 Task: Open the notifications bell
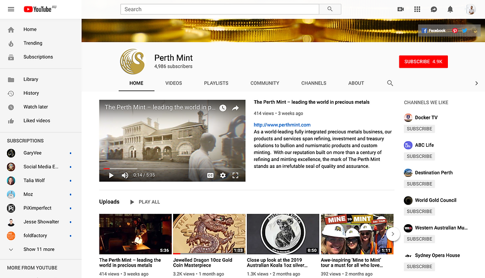tap(450, 9)
